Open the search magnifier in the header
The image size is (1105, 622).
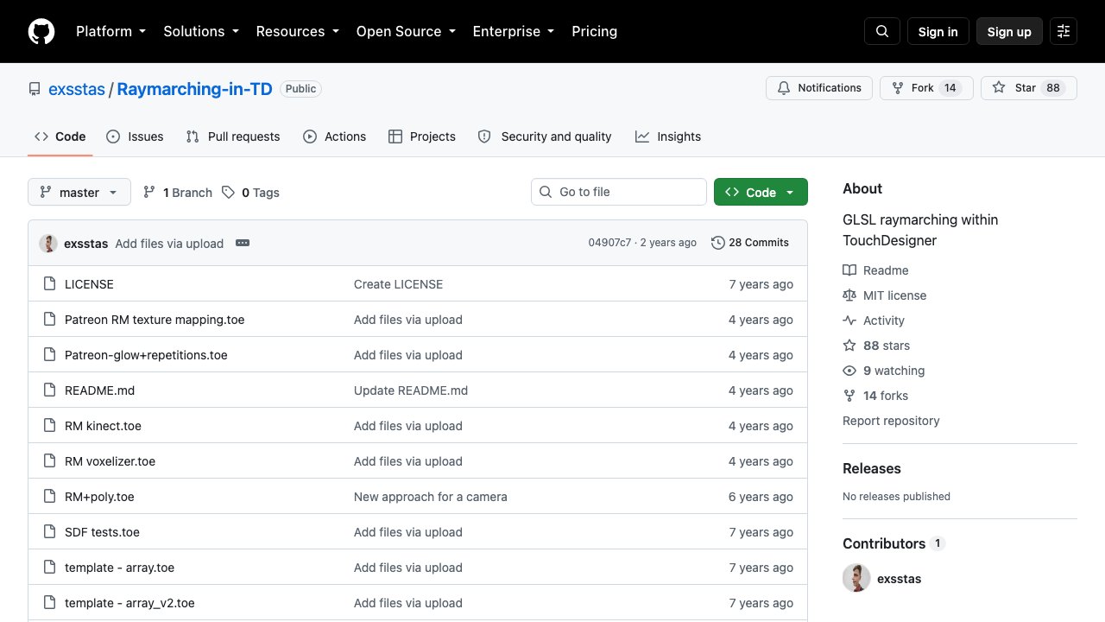[x=882, y=31]
